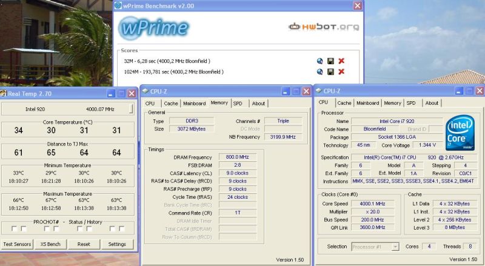The width and height of the screenshot is (485, 266).
Task: Click the Multiplier x 20.0 value
Action: 372,212
